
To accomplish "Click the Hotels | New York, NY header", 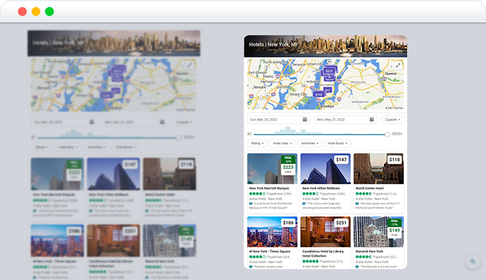I will point(273,45).
